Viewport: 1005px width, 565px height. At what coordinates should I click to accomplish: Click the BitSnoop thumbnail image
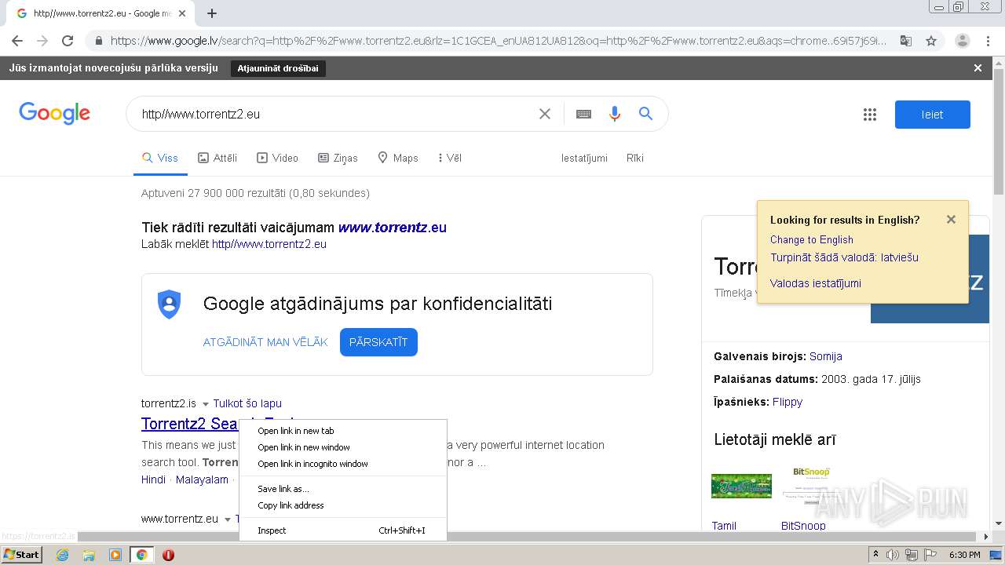pos(813,485)
